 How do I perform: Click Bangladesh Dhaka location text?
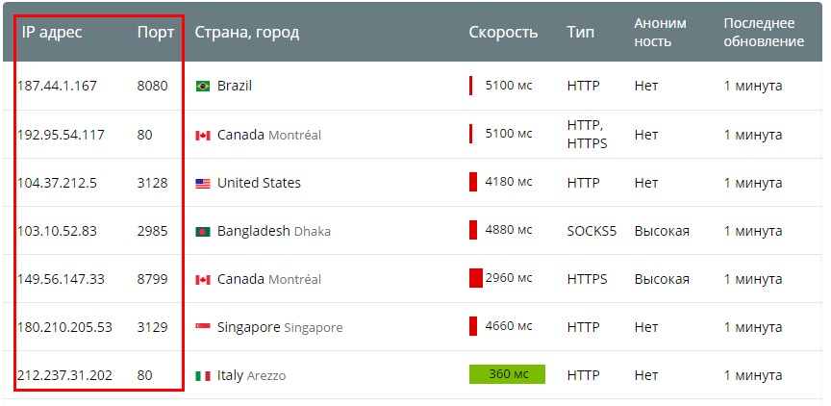tap(273, 231)
